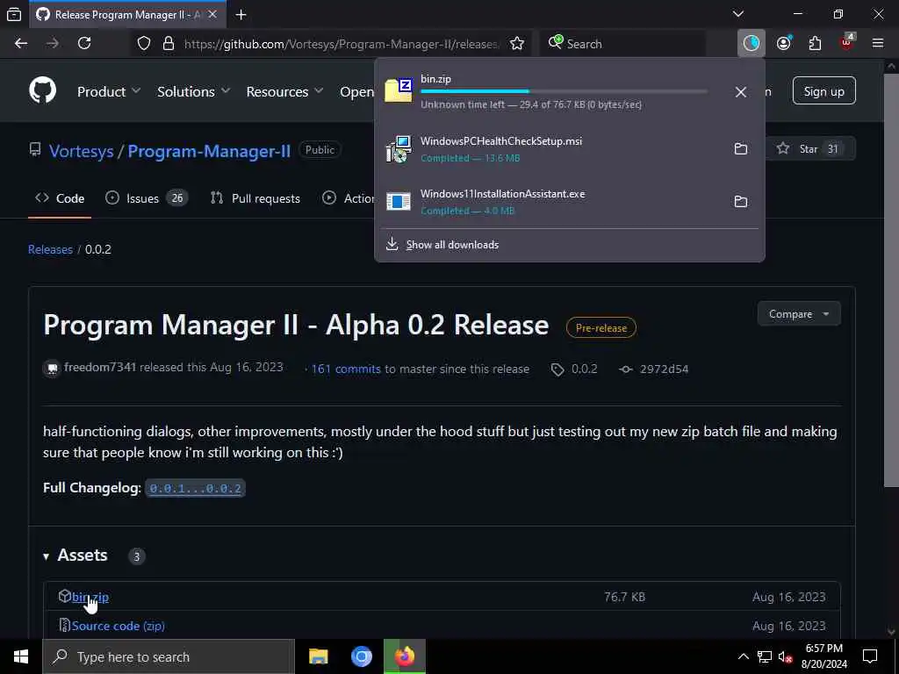Open the extensions puzzle icon

tap(815, 44)
